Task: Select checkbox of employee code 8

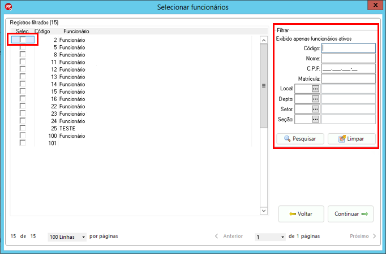Action: (23, 54)
